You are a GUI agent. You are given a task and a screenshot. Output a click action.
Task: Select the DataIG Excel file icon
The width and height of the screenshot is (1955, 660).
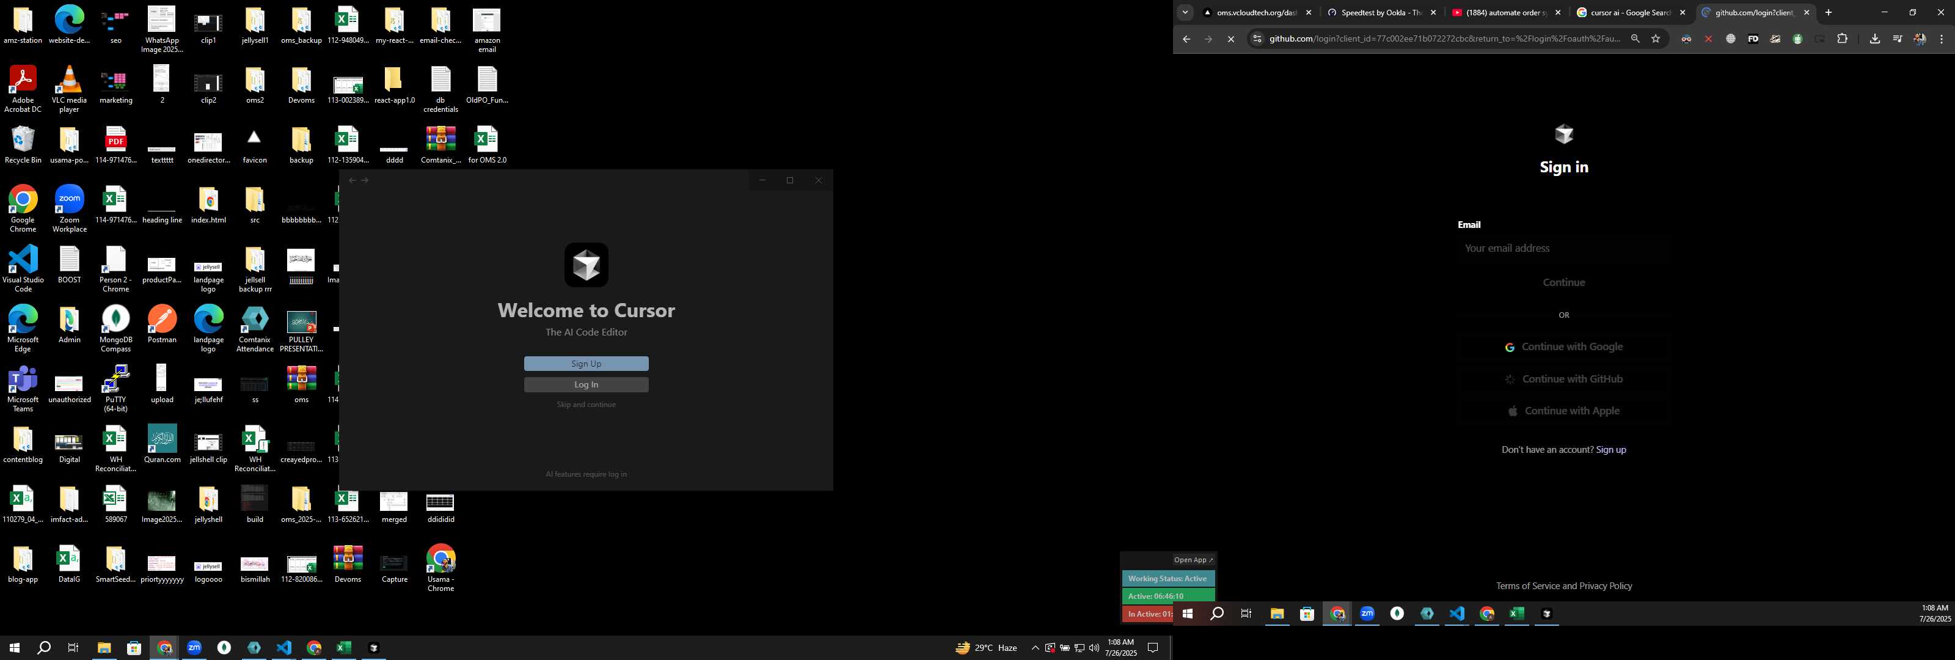click(x=69, y=564)
